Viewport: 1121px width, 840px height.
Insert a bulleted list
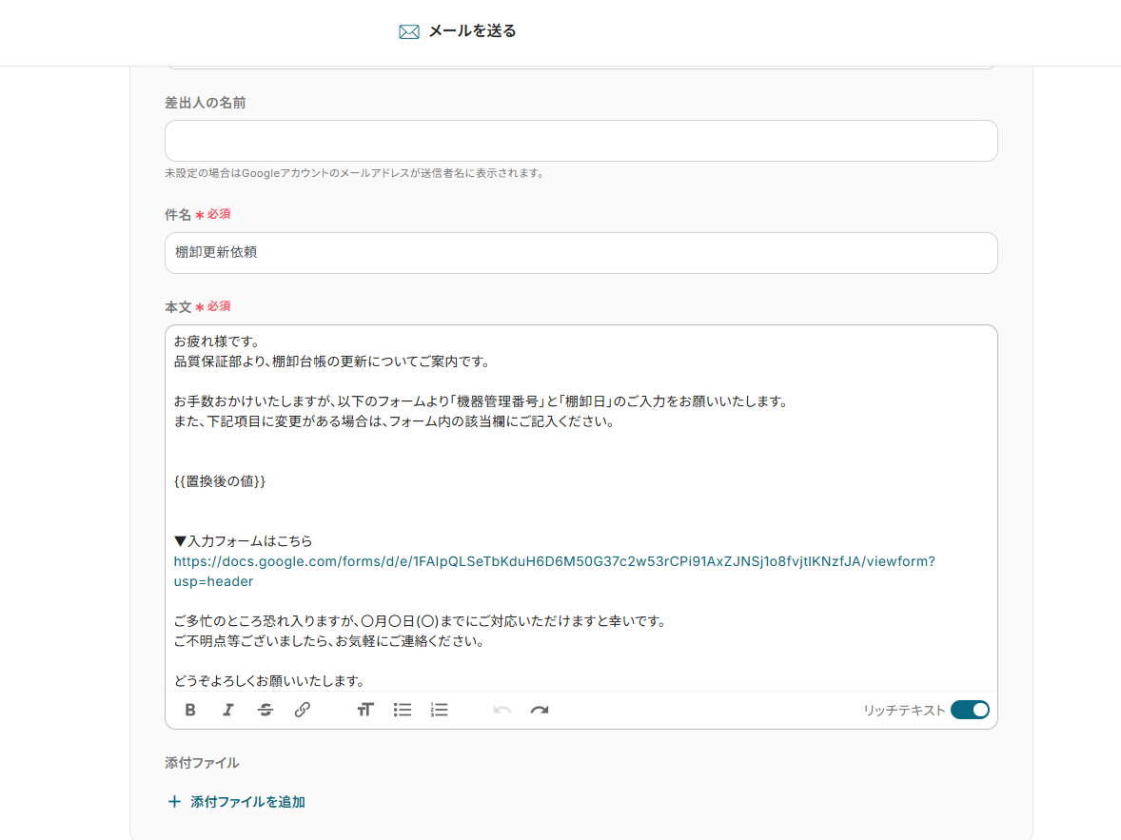point(403,710)
